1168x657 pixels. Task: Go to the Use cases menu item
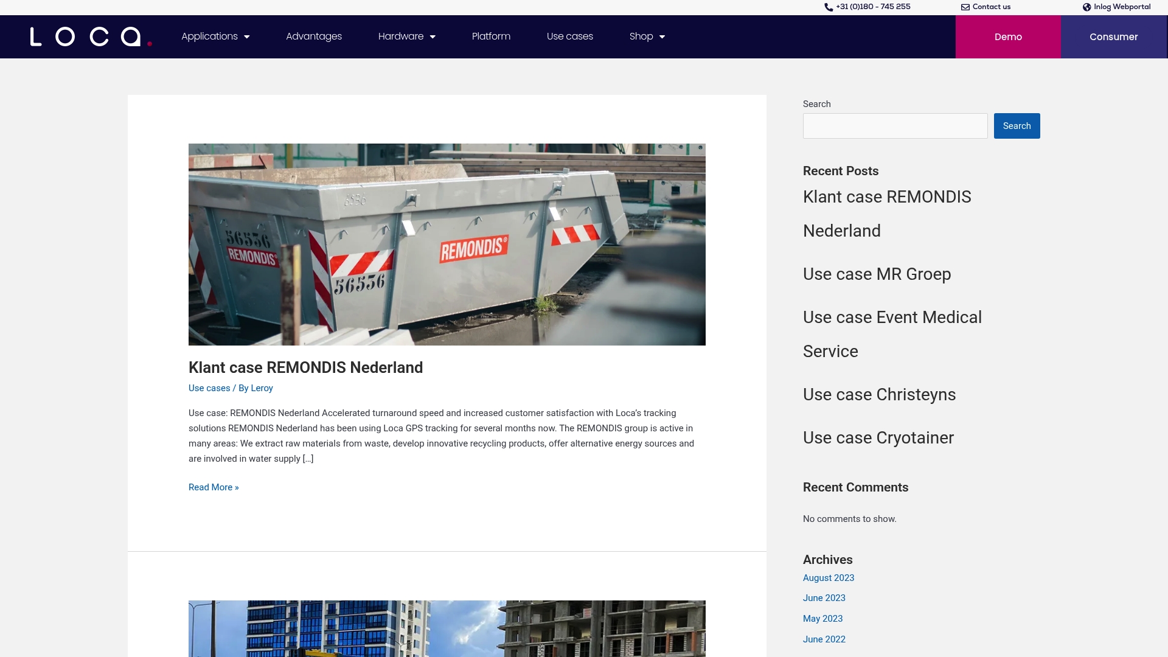click(x=570, y=36)
